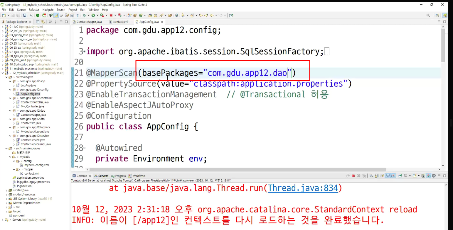Screen dimensions: 453x230
Task: Open the Project menu
Action: click(x=73, y=10)
